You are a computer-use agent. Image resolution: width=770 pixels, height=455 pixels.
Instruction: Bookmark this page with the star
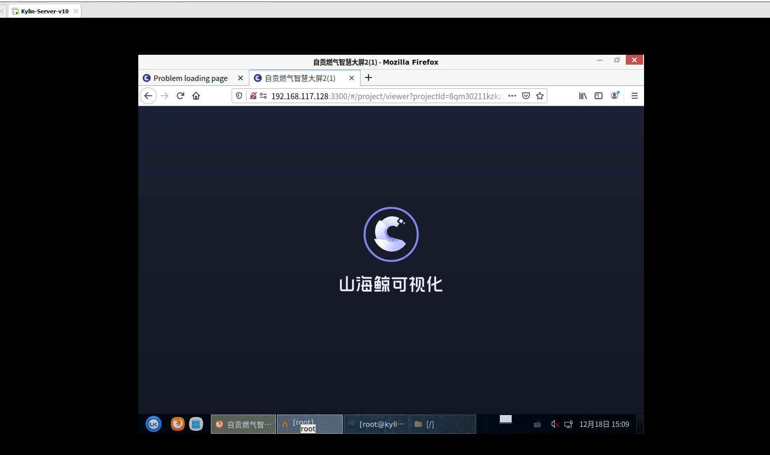click(x=540, y=96)
